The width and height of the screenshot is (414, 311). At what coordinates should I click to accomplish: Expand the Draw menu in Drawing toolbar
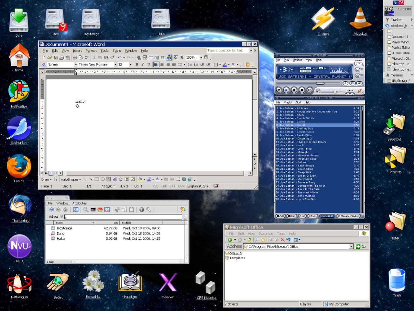(46, 179)
